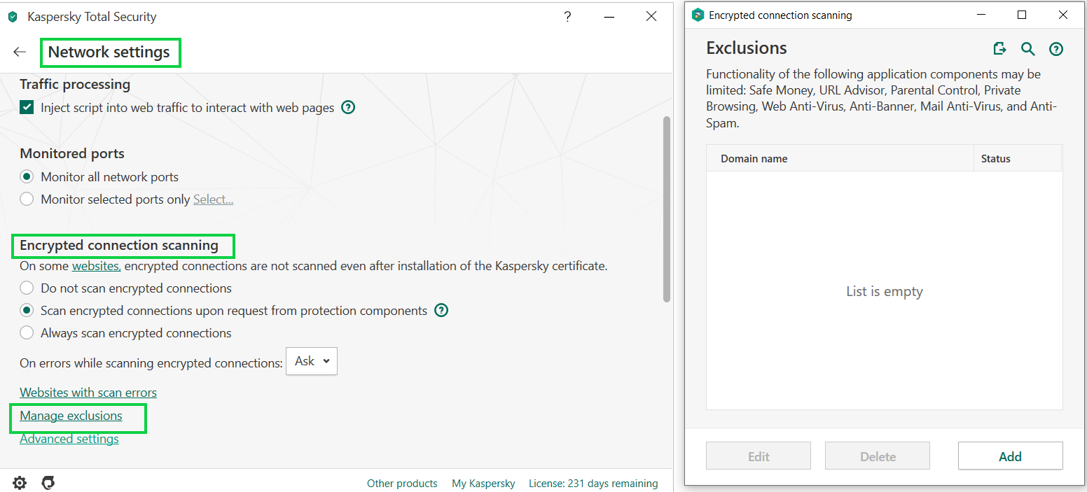The width and height of the screenshot is (1087, 492).
Task: Click the help icon beside Inject script option
Action: (348, 108)
